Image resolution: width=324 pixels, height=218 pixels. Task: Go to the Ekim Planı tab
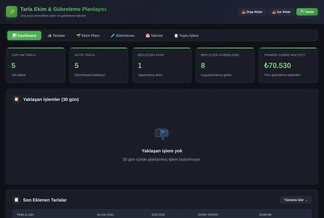88,35
